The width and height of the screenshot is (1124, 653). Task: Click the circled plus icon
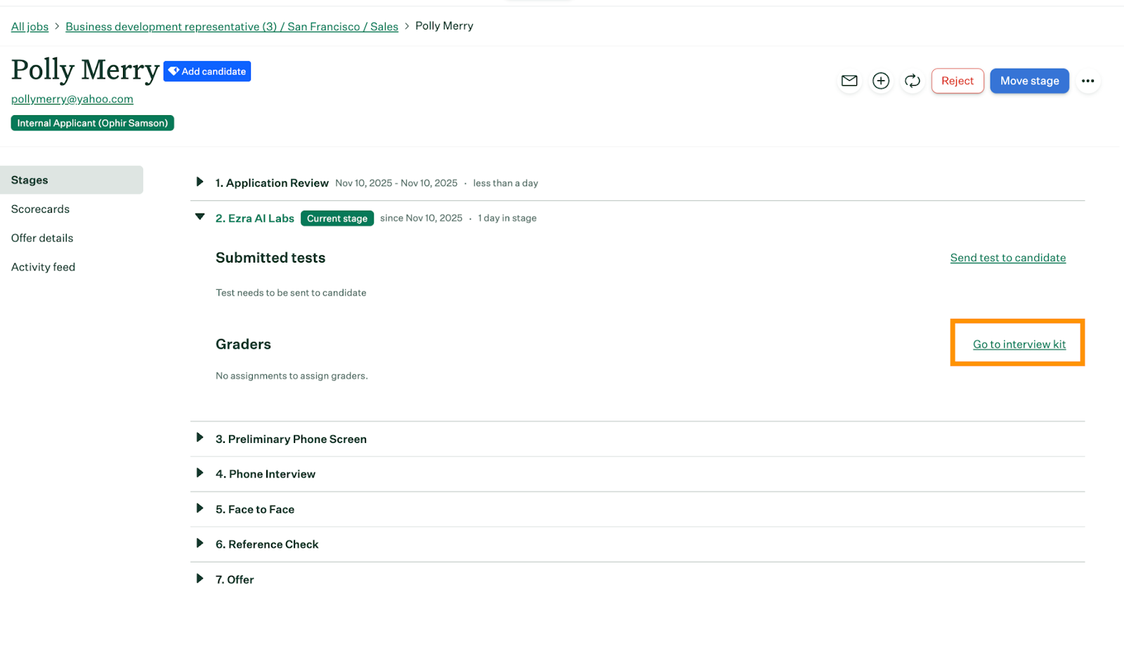tap(881, 81)
